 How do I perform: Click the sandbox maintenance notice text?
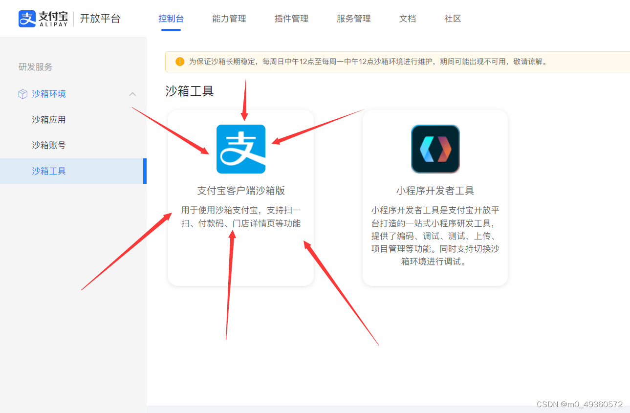369,62
